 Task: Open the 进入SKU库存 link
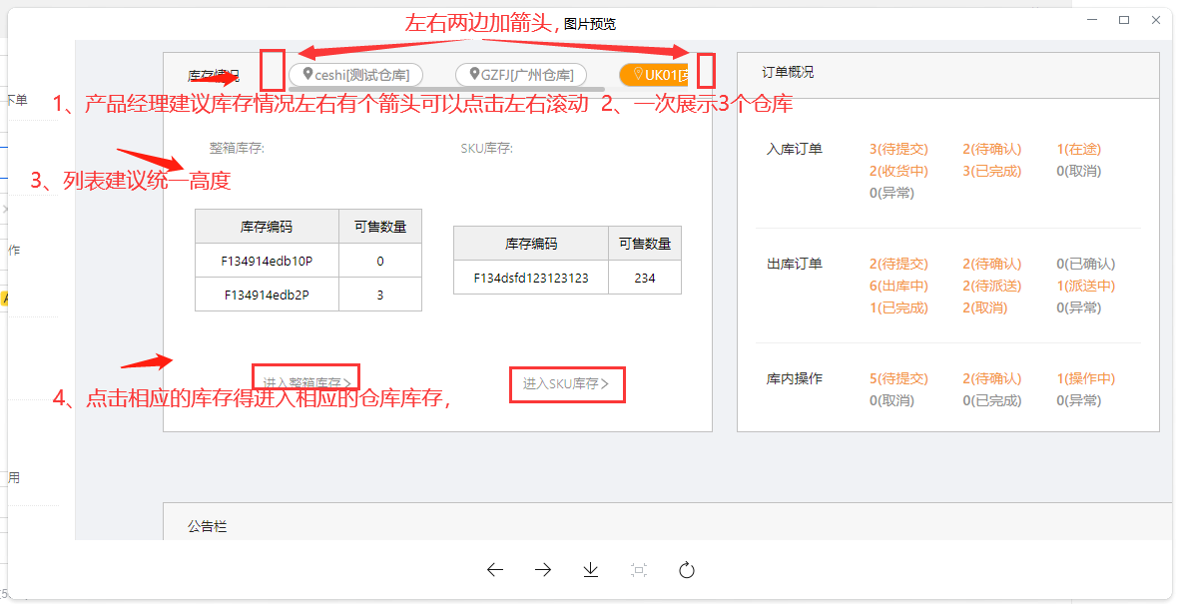[x=566, y=383]
